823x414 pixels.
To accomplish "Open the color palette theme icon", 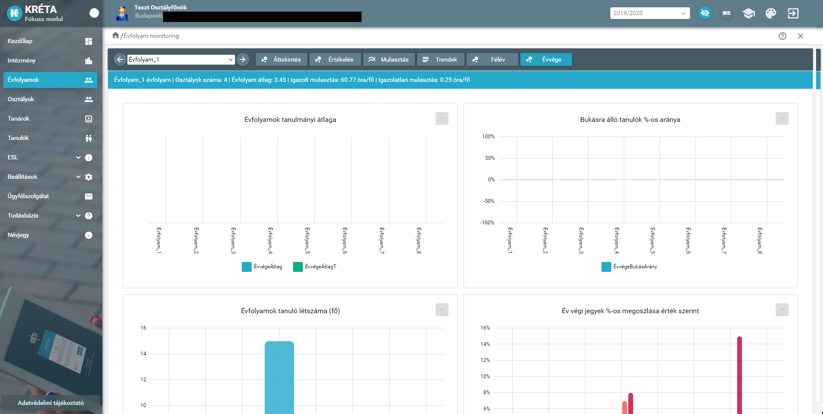I will (771, 13).
